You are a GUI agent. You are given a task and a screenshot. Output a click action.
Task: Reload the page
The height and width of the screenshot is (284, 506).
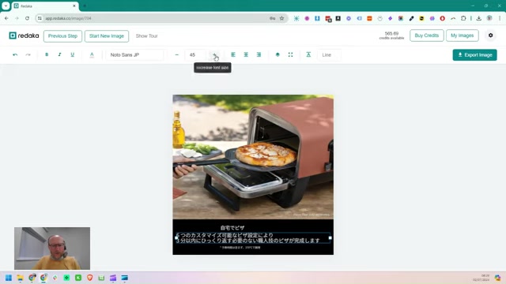click(27, 18)
